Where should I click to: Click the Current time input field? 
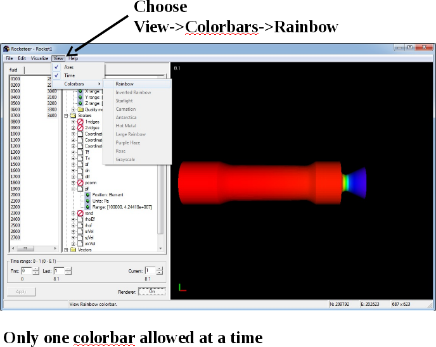pos(150,271)
